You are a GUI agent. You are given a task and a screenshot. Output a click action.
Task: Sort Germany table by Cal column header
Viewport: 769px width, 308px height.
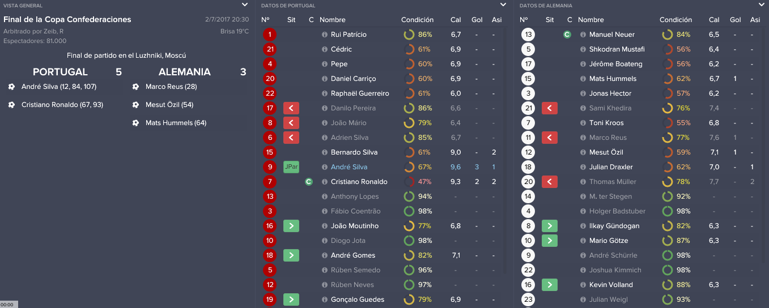(x=714, y=20)
